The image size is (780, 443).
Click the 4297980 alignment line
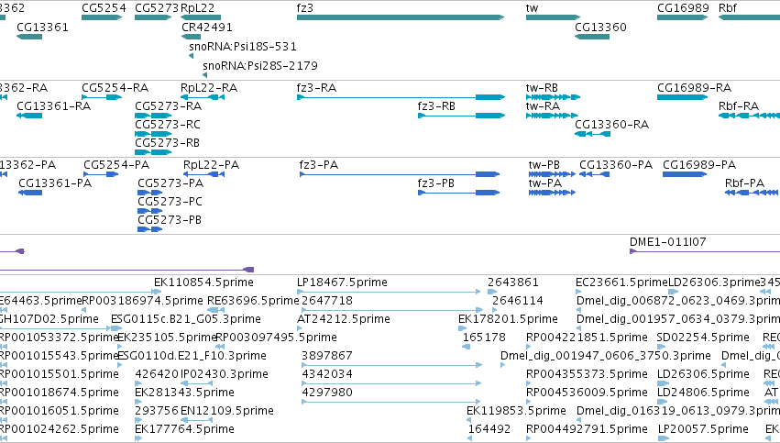pyautogui.click(x=391, y=402)
